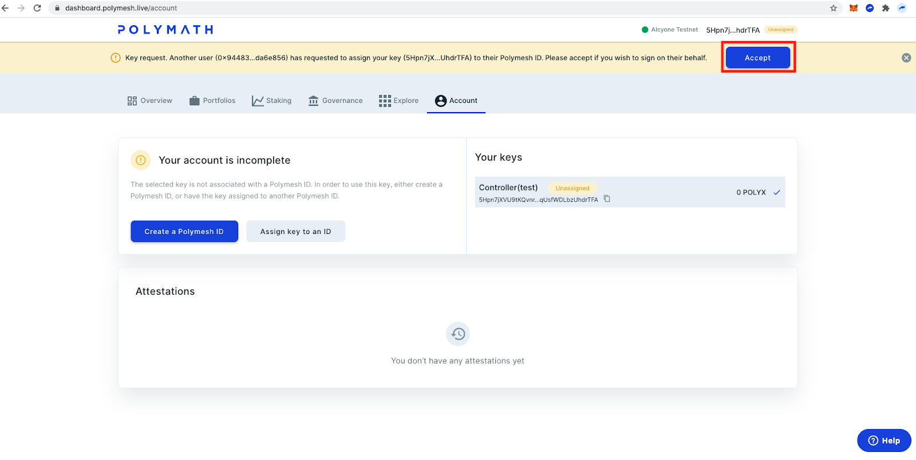Open the 5Hpn7j...hdrTFA account selector
This screenshot has height=460, width=916.
pos(733,30)
